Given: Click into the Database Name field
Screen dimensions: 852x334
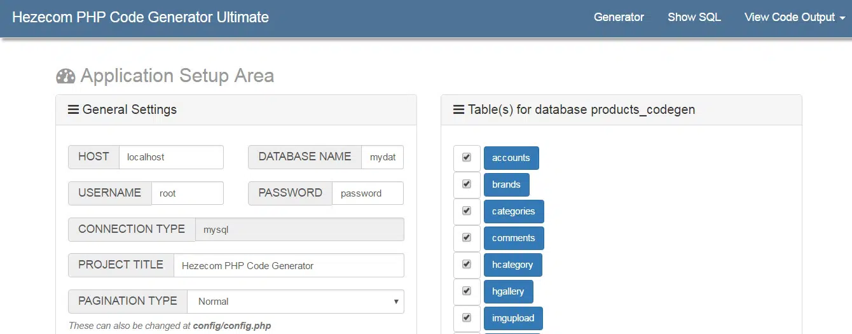Looking at the screenshot, I should (382, 157).
